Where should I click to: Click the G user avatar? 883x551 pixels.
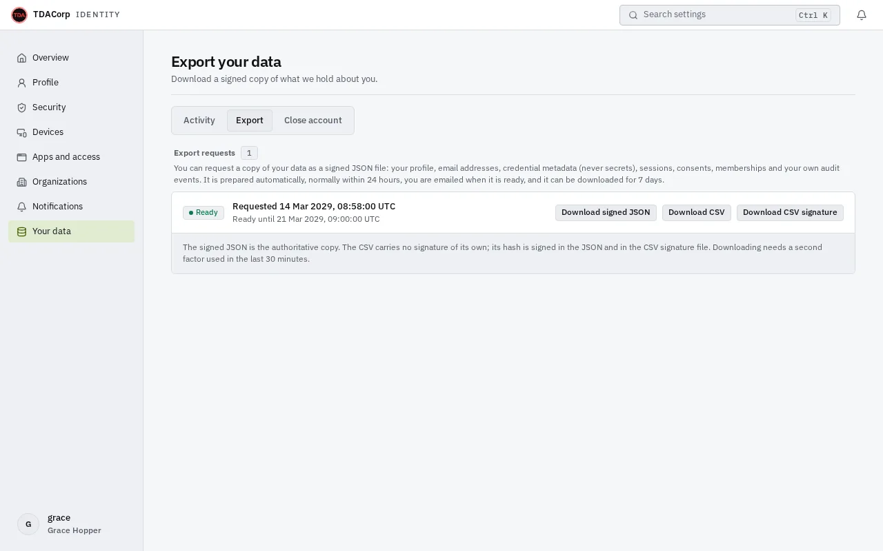[28, 524]
